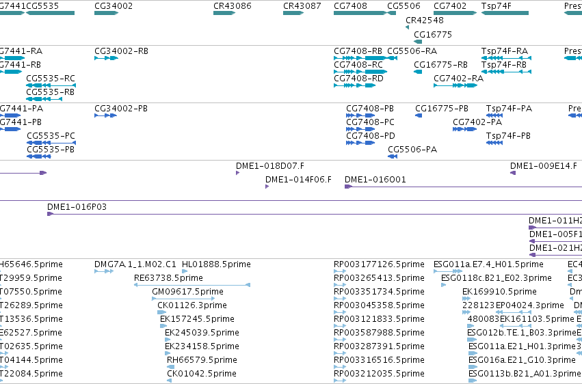Select the CG16775-RB transcript
This screenshot has height=384, width=582.
418,72
